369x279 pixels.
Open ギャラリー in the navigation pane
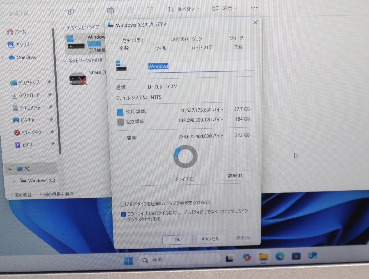point(20,45)
